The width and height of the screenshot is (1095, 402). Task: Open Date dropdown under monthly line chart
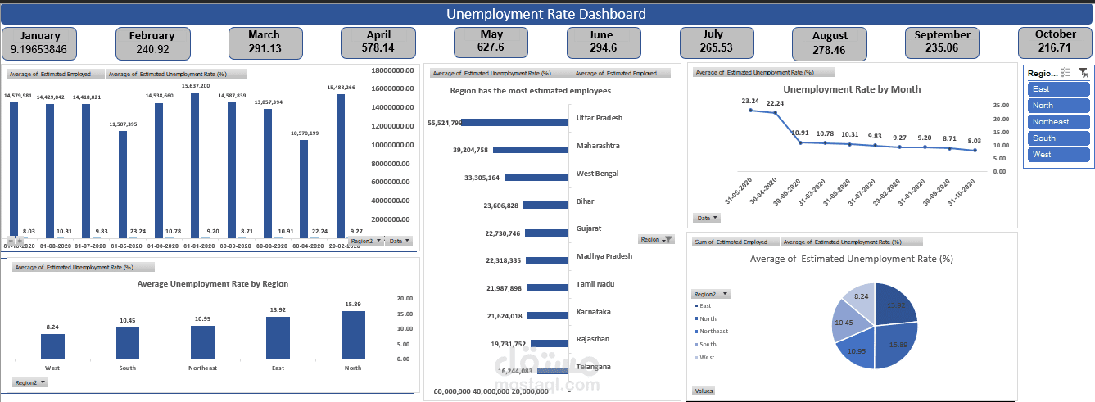click(707, 218)
